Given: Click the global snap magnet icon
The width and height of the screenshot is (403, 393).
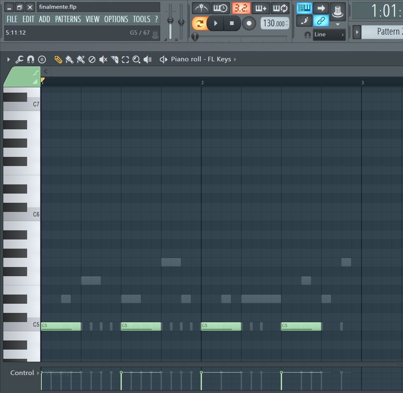Looking at the screenshot, I should (x=307, y=35).
